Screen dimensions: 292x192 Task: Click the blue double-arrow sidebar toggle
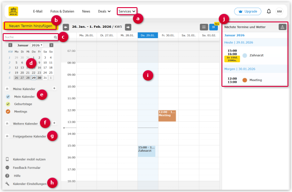pyautogui.click(x=213, y=27)
